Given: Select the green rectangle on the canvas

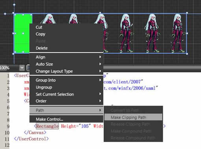Looking at the screenshot, I should coord(22,34).
